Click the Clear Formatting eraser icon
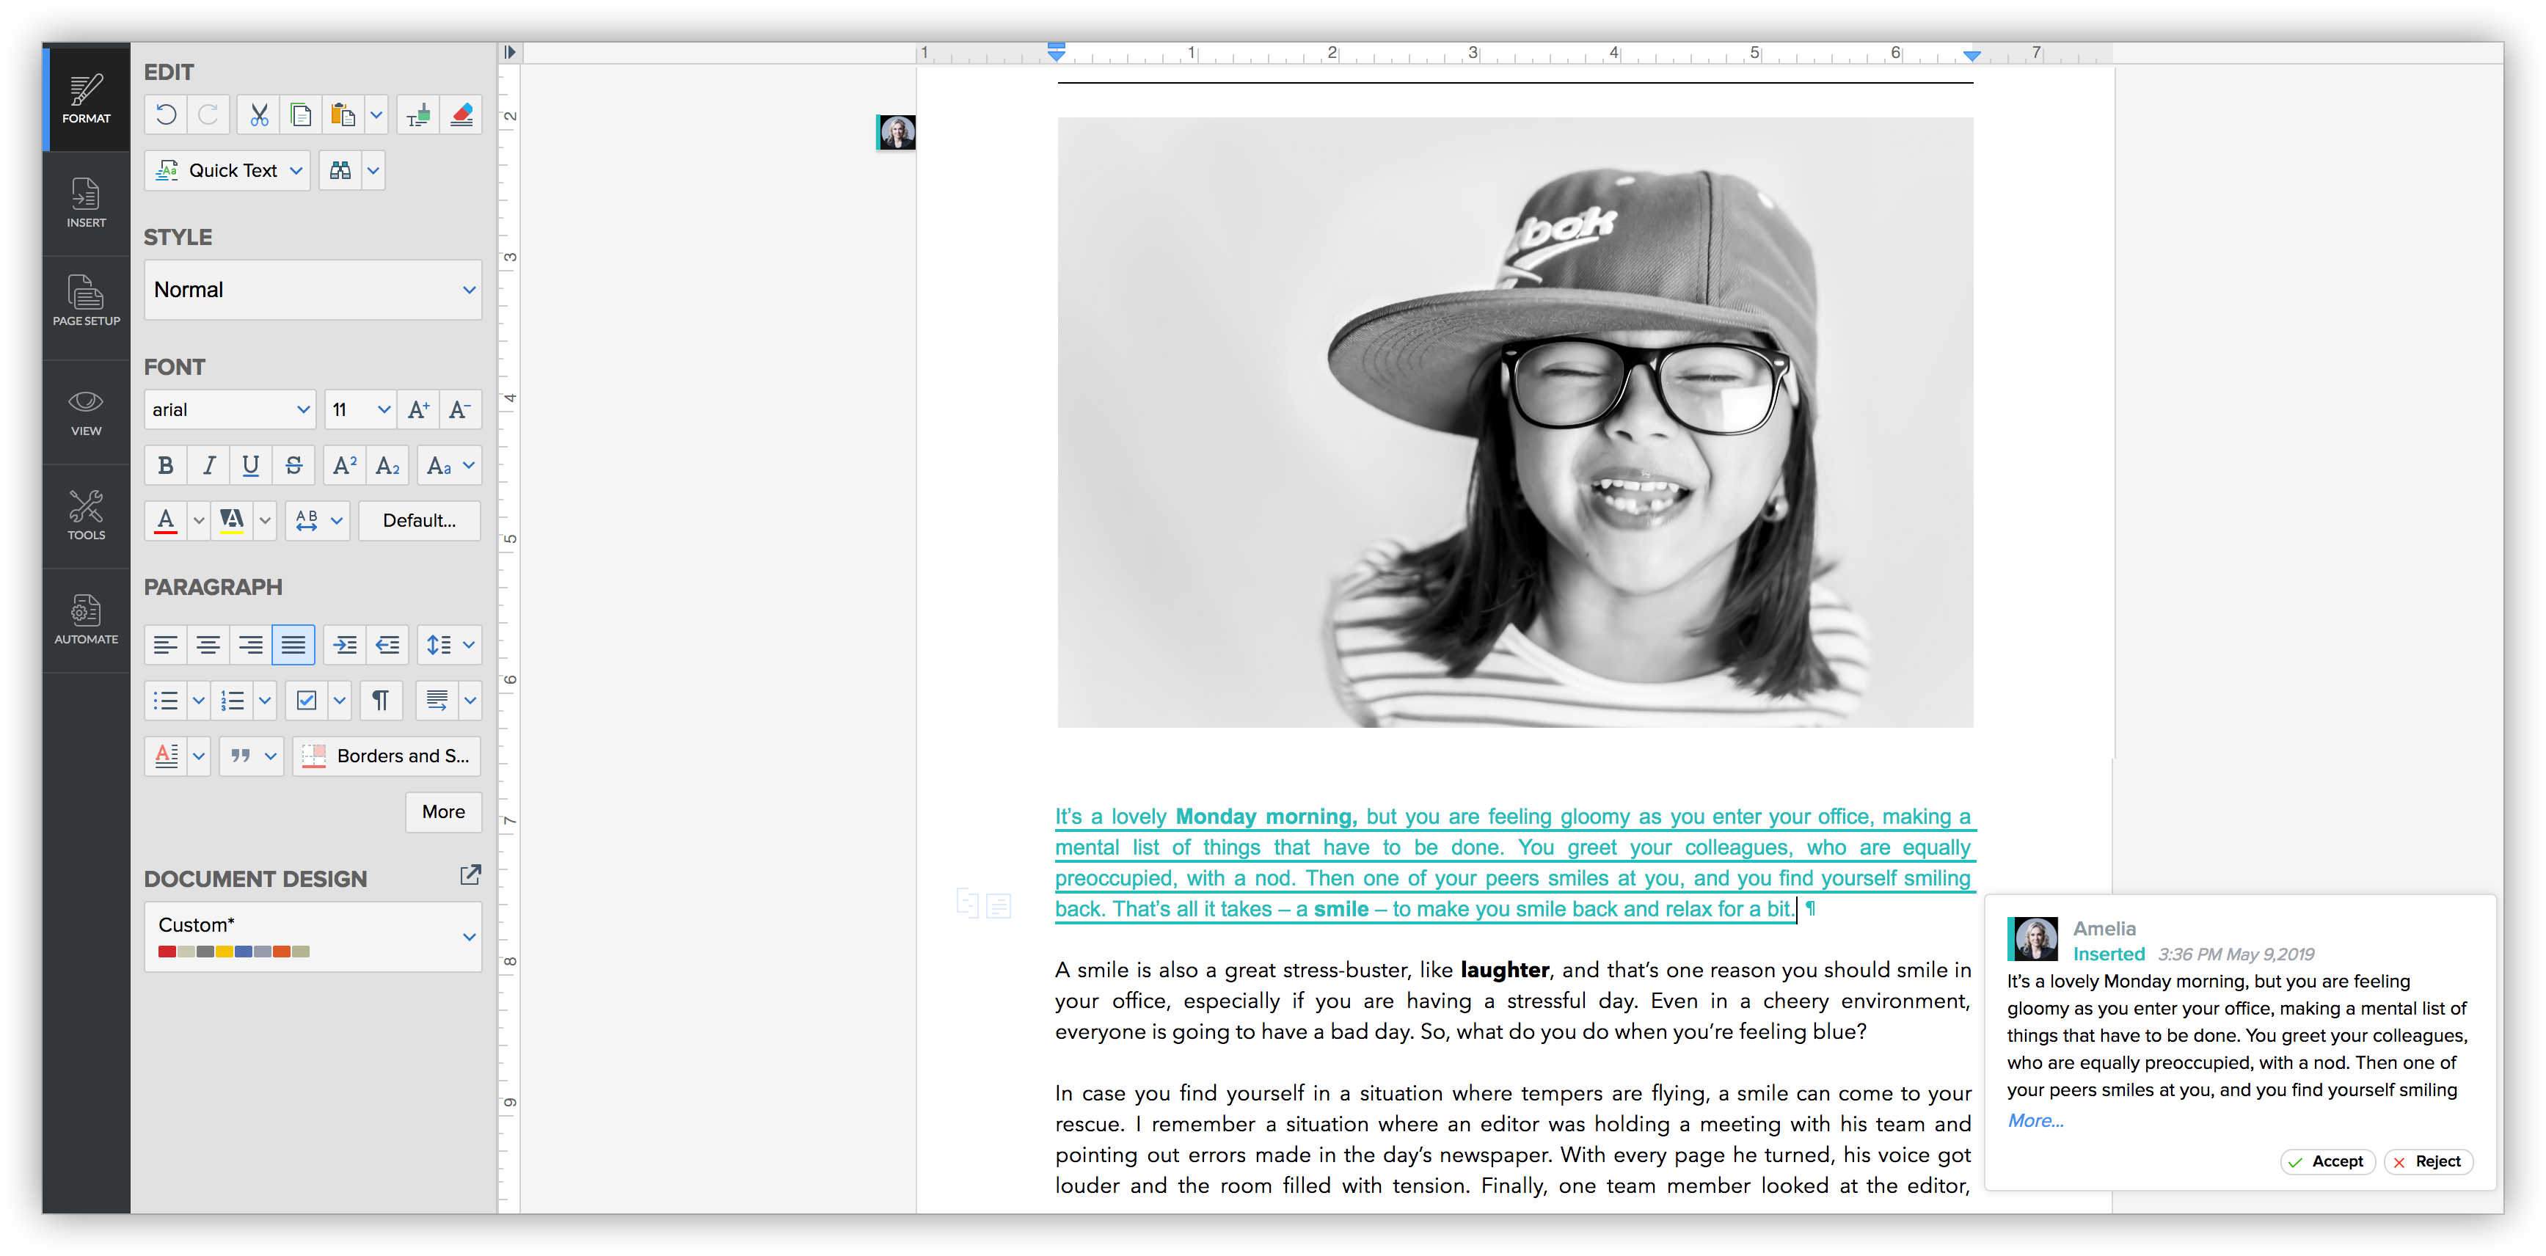Viewport: 2546px width, 1256px height. point(461,116)
